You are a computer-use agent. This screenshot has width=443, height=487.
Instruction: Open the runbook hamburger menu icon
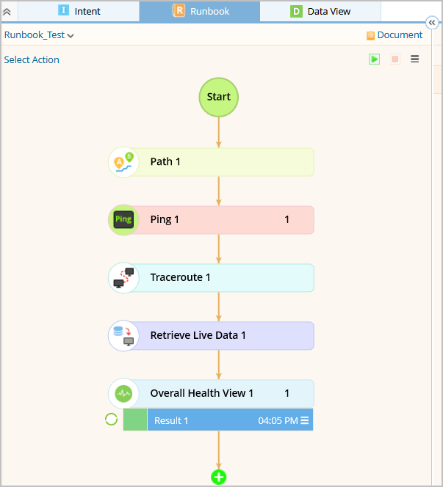click(x=414, y=59)
